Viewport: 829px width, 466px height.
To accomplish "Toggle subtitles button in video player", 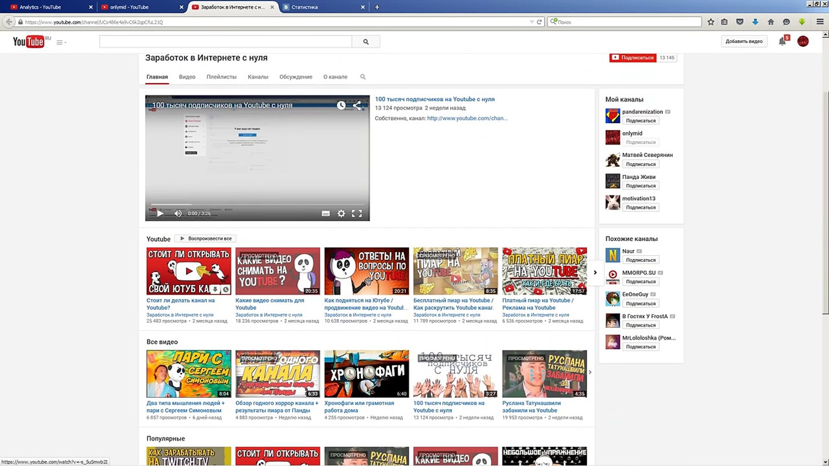I will (326, 214).
